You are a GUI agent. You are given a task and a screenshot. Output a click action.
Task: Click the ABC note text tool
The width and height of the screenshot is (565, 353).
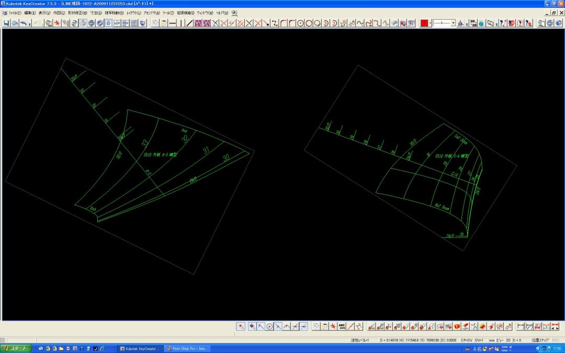click(342, 326)
